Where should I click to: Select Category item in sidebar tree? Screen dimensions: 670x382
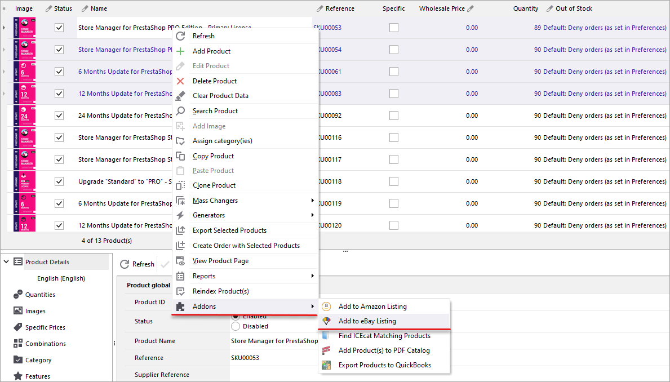(x=38, y=360)
